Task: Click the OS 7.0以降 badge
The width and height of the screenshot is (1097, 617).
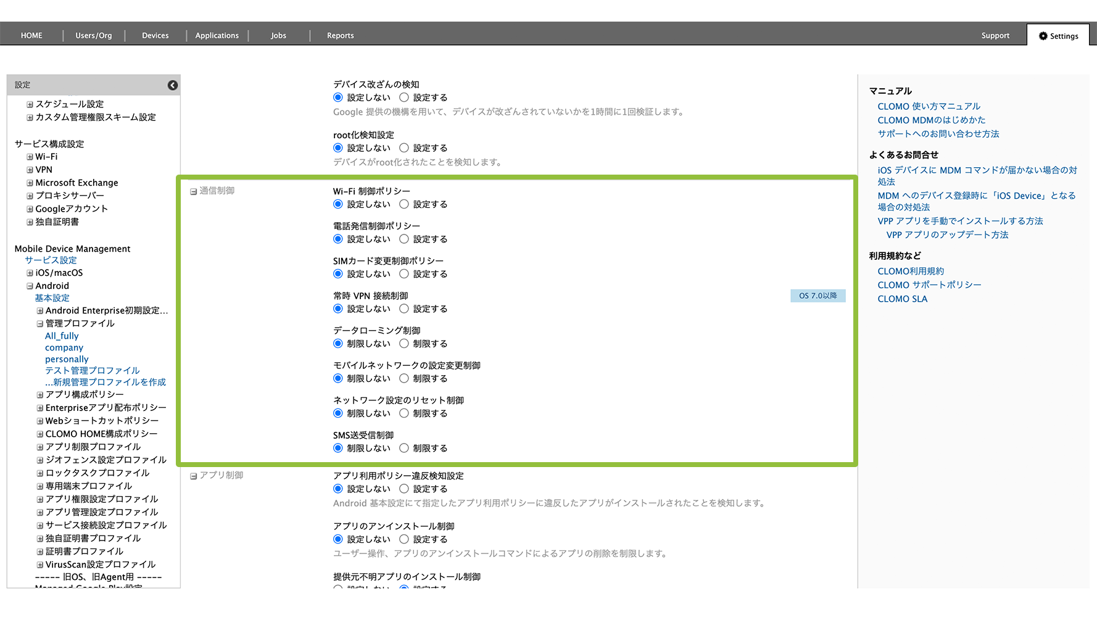Action: (x=818, y=296)
